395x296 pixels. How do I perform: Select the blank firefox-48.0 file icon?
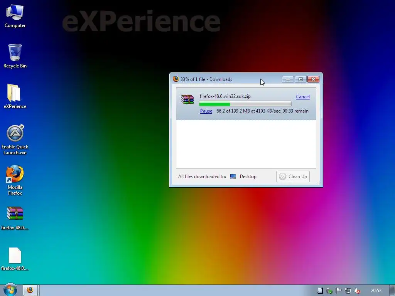coord(15,259)
